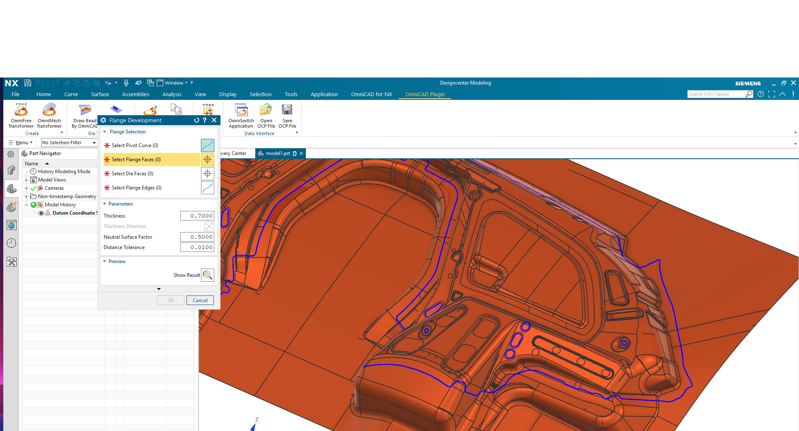Screen dimensions: 799x431
Task: Toggle visibility eye of Datum Coordinate System
Action: point(41,213)
